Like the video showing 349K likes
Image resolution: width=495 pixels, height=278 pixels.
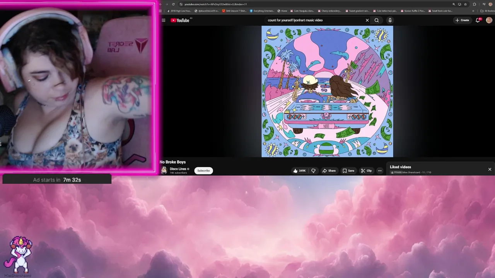299,171
